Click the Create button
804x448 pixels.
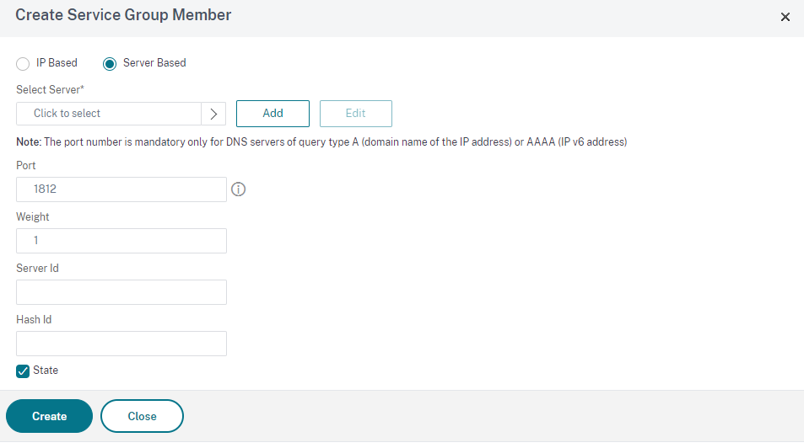[49, 416]
